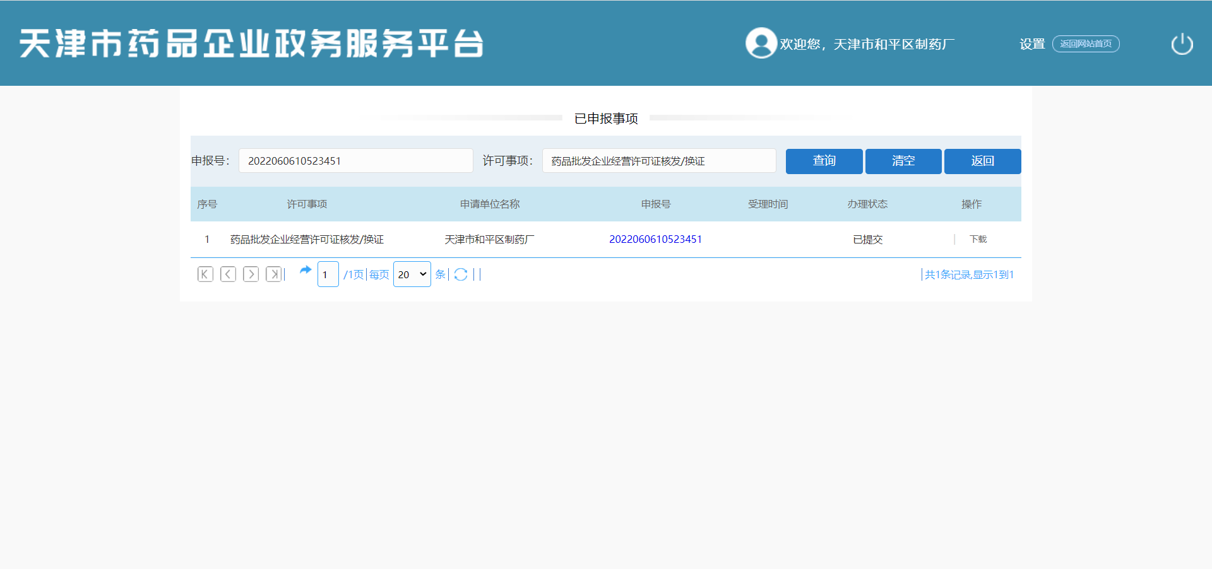Go to previous page of results
Screen dimensions: 1212x569
228,274
